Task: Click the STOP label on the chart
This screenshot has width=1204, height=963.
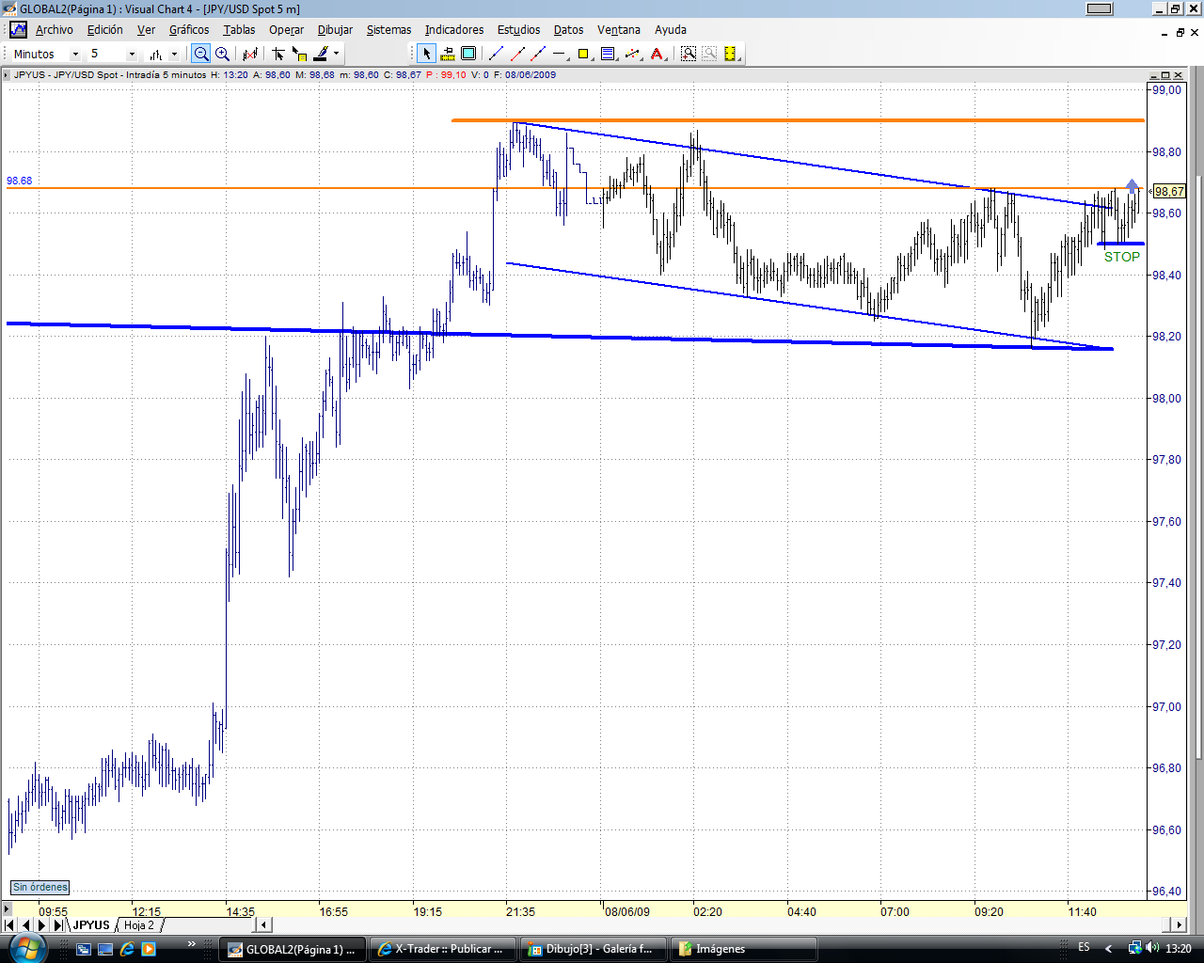Action: click(x=1122, y=257)
